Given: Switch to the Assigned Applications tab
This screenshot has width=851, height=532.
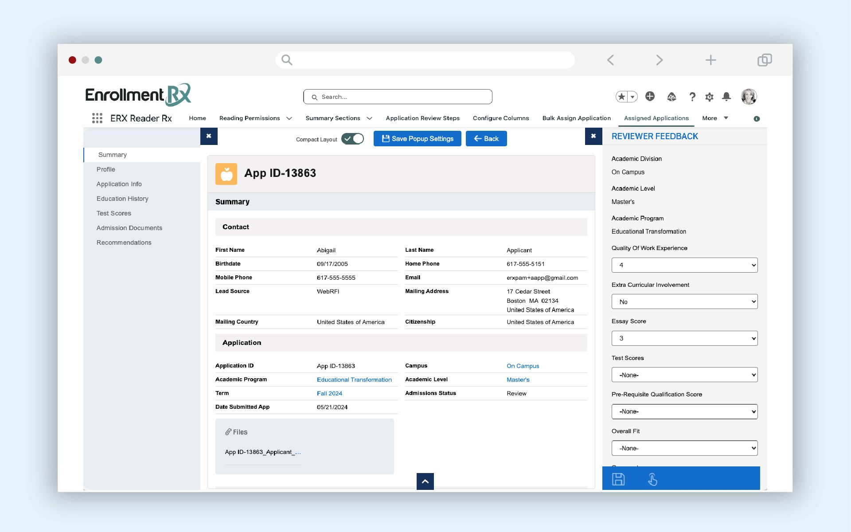Looking at the screenshot, I should pyautogui.click(x=656, y=118).
